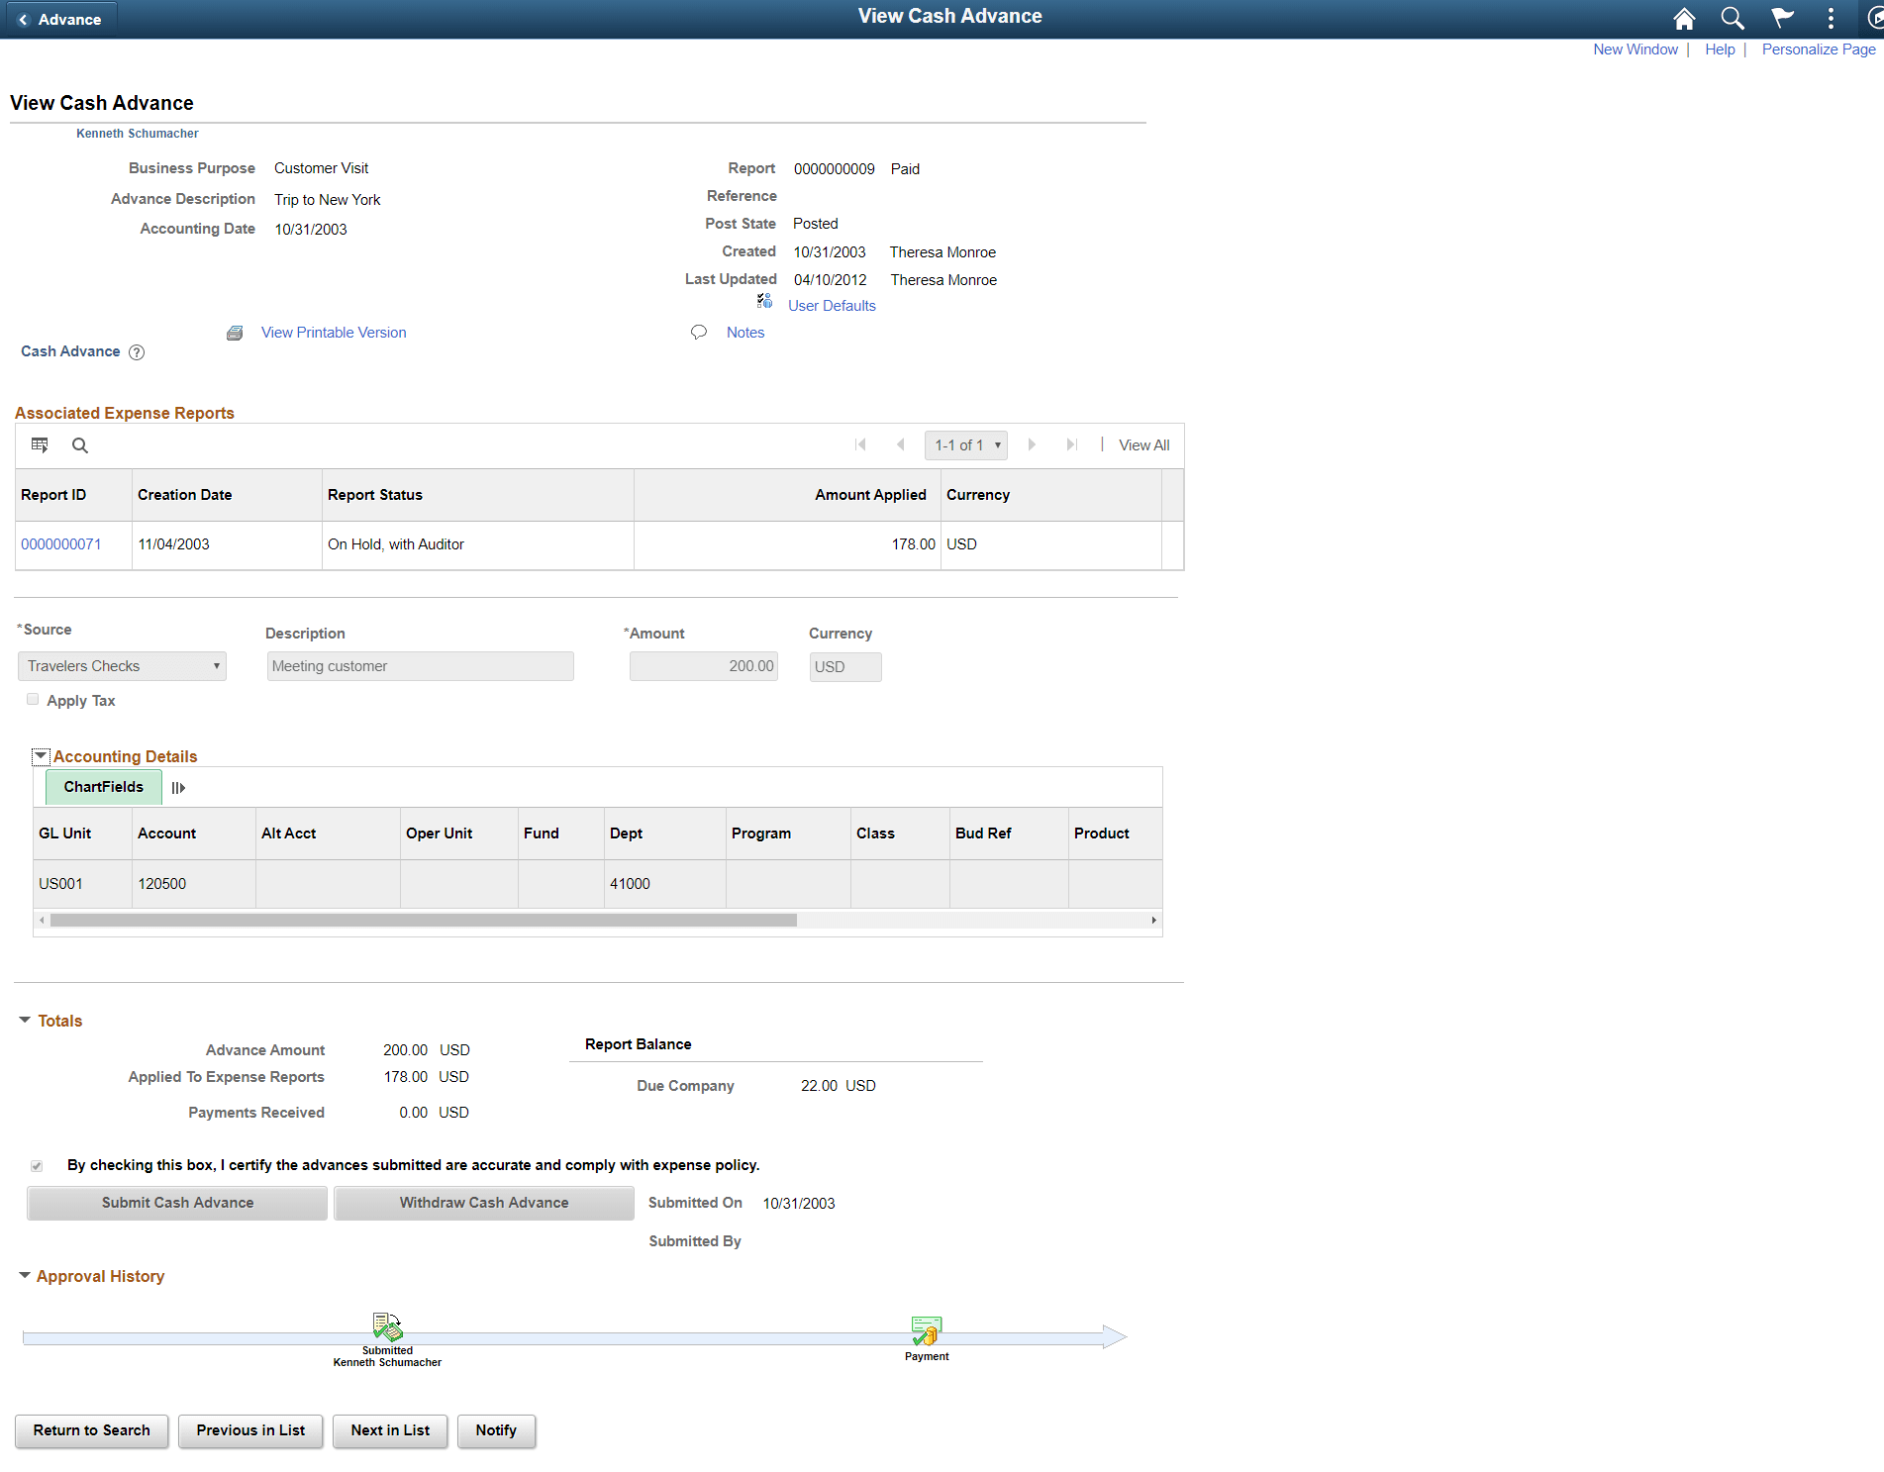Navigate back using the Advance breadcrumb

click(61, 18)
